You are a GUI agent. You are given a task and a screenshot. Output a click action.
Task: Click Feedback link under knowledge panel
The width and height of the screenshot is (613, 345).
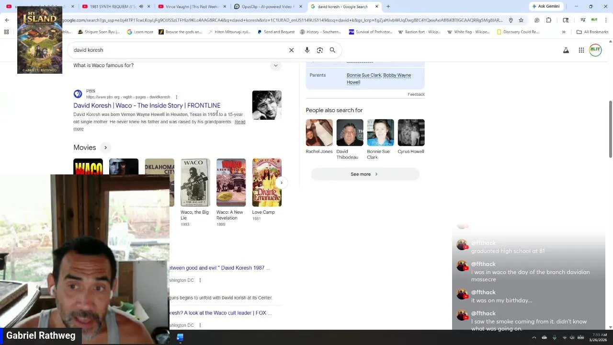point(416,94)
